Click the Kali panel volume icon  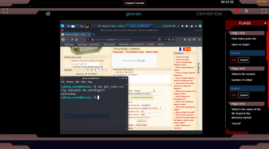click(x=178, y=26)
